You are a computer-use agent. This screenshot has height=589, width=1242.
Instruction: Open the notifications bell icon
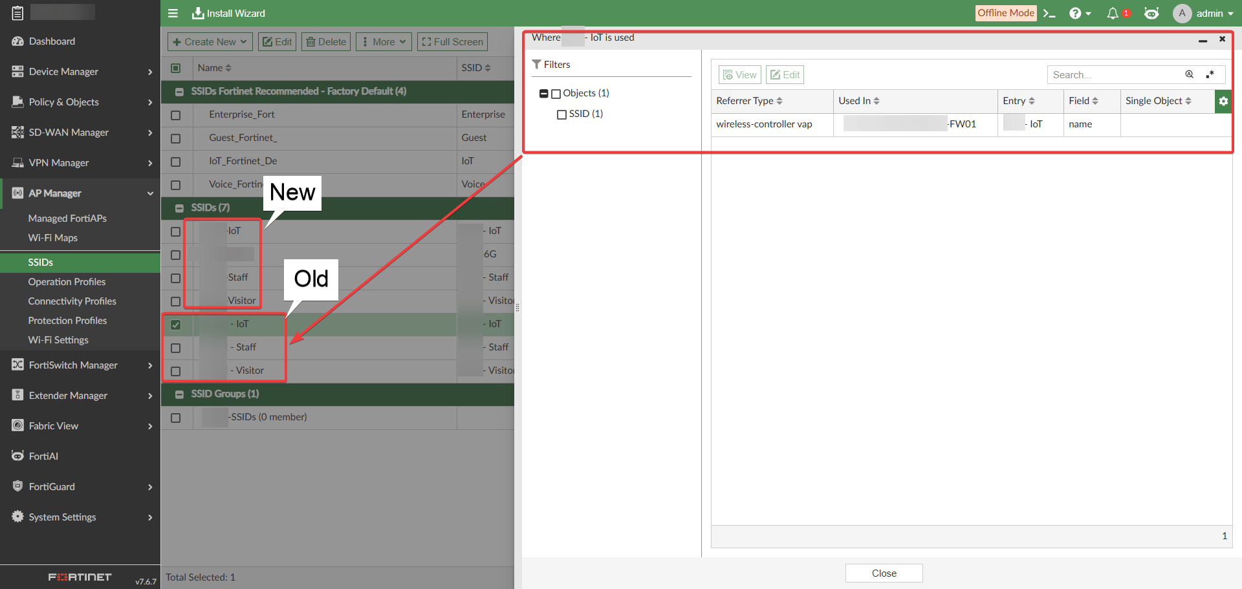click(x=1113, y=13)
